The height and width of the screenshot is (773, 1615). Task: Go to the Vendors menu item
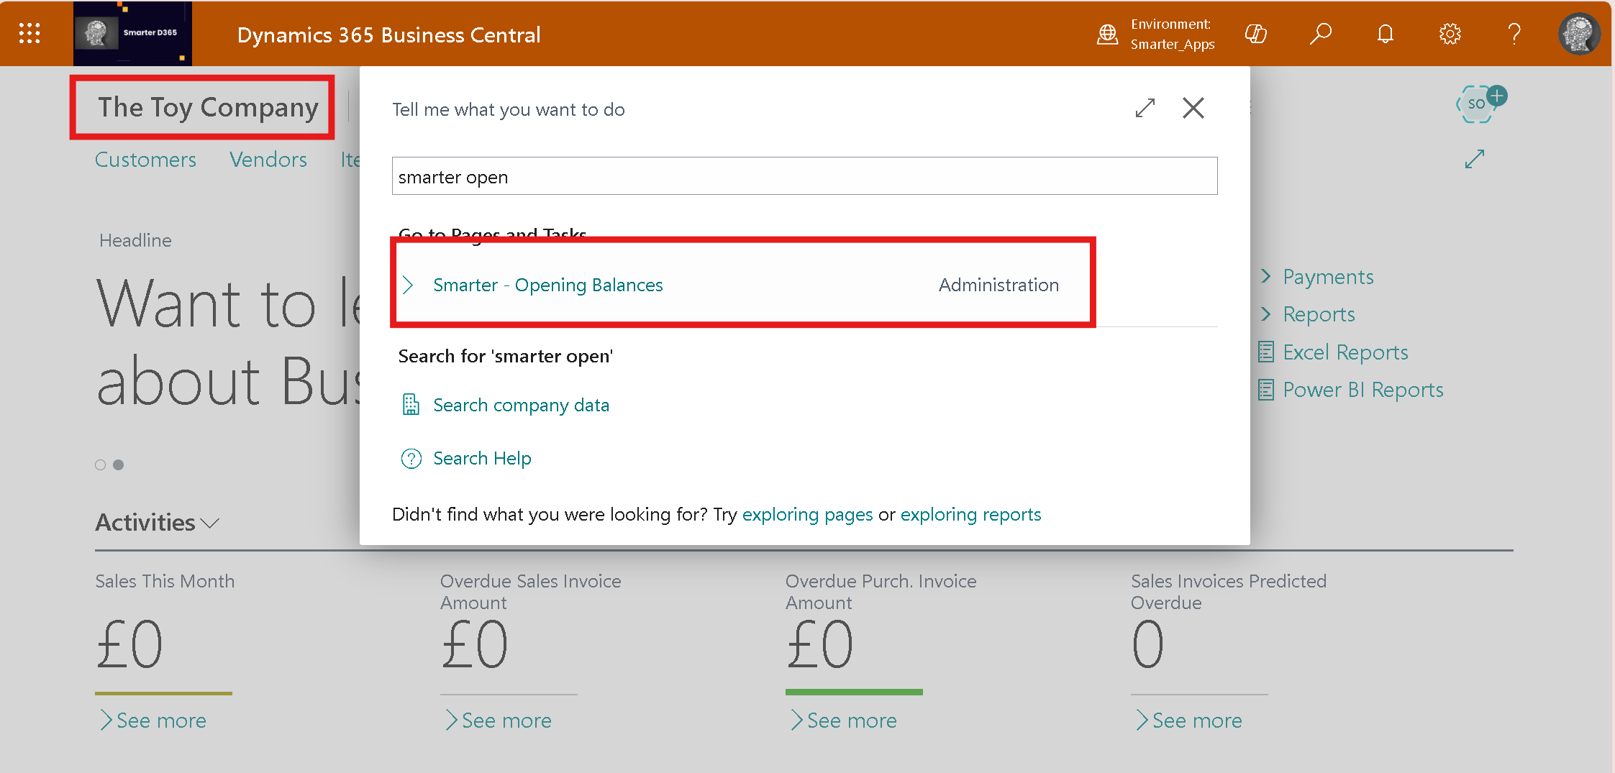(x=268, y=159)
